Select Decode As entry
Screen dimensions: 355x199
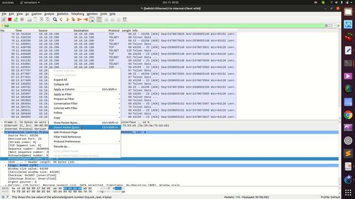[x=85, y=146]
